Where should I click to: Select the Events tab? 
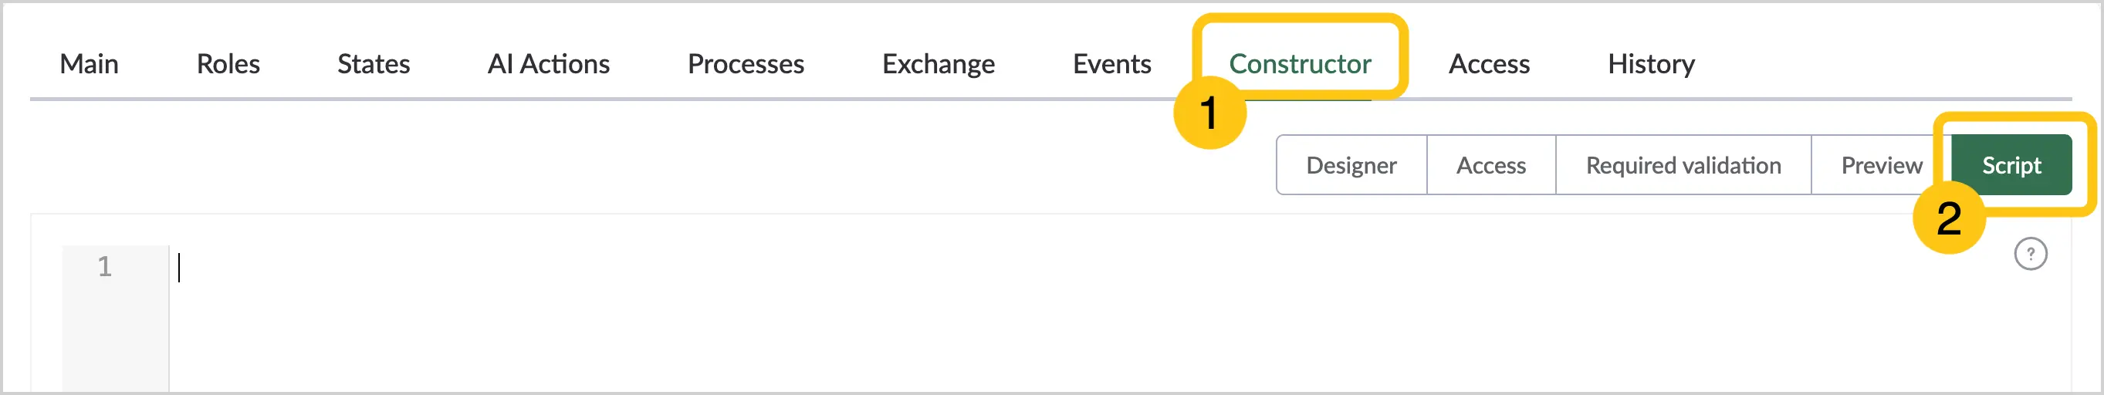1111,64
